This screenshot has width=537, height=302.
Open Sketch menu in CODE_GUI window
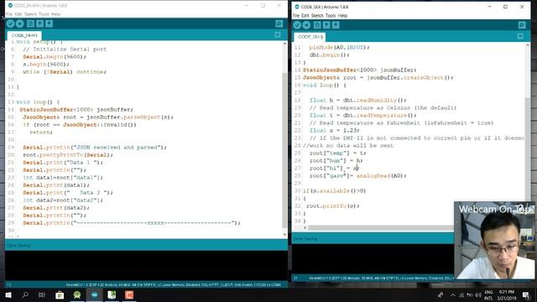point(317,15)
